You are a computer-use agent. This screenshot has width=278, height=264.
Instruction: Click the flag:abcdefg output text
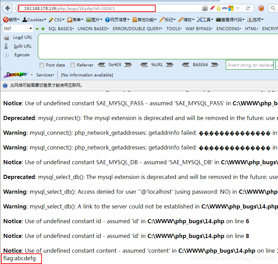[x=19, y=258]
